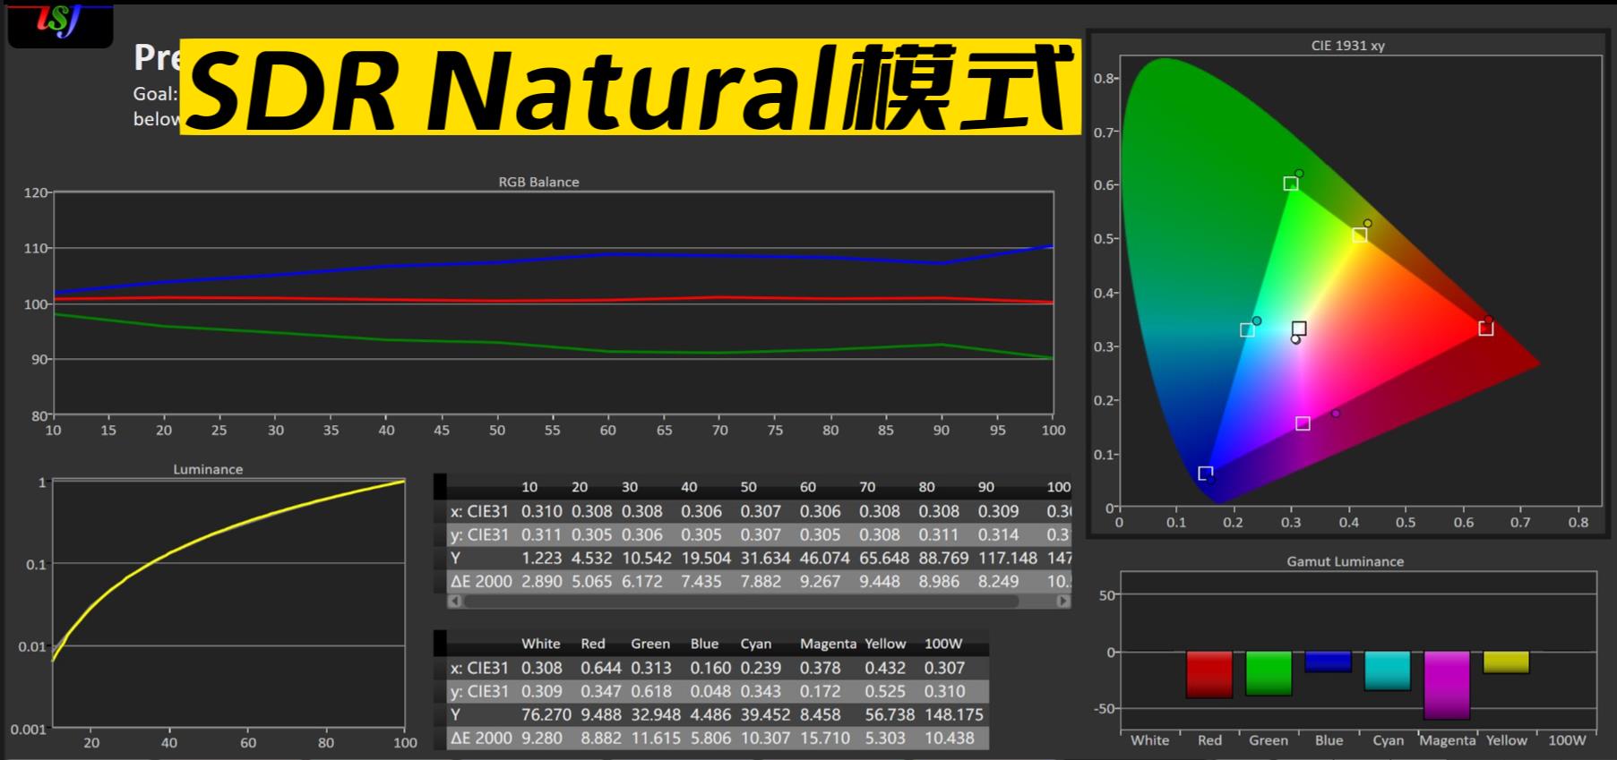Click the grayscale table's left scroll arrow
The image size is (1617, 760).
coord(454,602)
